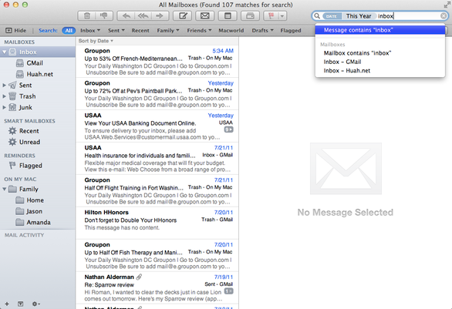Hide the mailbox list sidebar
Viewport: 452px width, 309px height.
[x=16, y=30]
